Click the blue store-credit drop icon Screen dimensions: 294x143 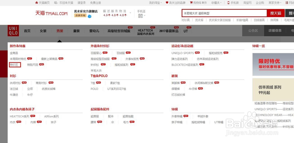[90, 16]
